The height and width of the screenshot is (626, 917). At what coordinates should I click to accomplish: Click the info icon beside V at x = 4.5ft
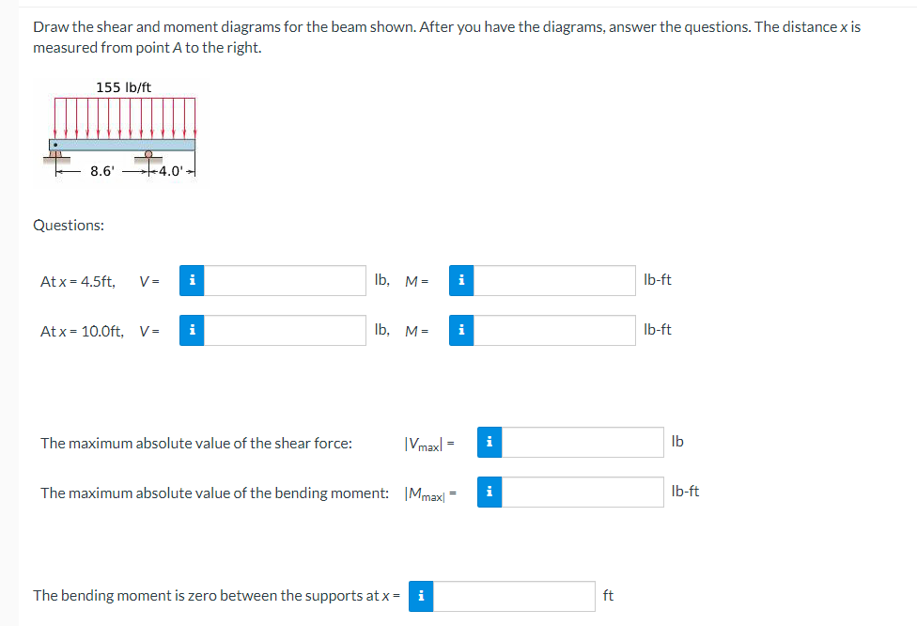(x=193, y=280)
